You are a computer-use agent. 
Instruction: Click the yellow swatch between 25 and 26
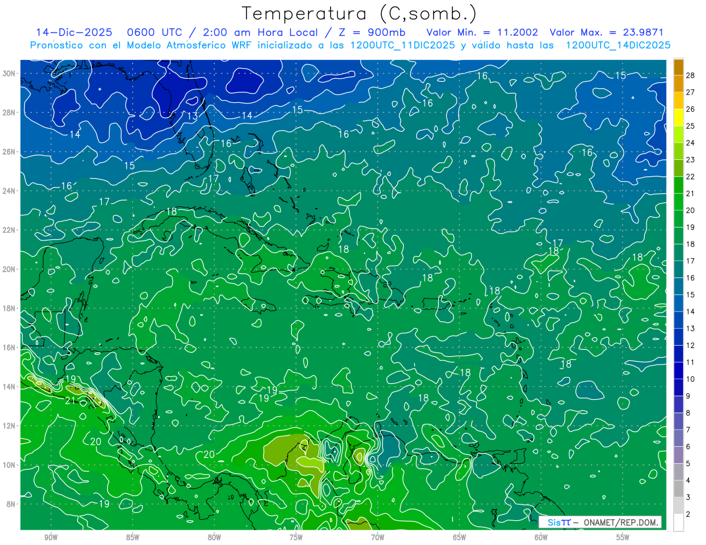pyautogui.click(x=678, y=117)
